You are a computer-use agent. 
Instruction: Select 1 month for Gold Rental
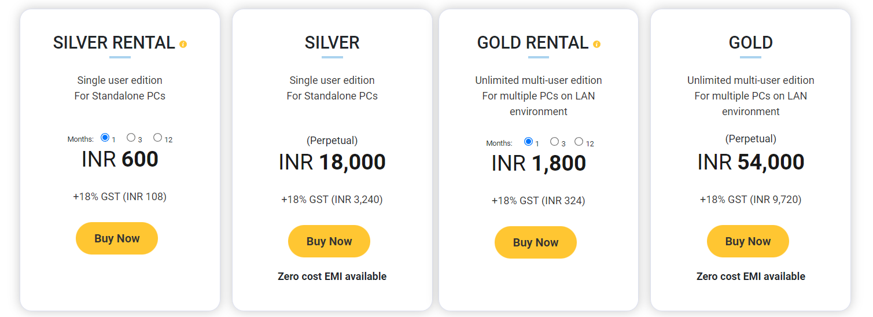[x=528, y=142]
